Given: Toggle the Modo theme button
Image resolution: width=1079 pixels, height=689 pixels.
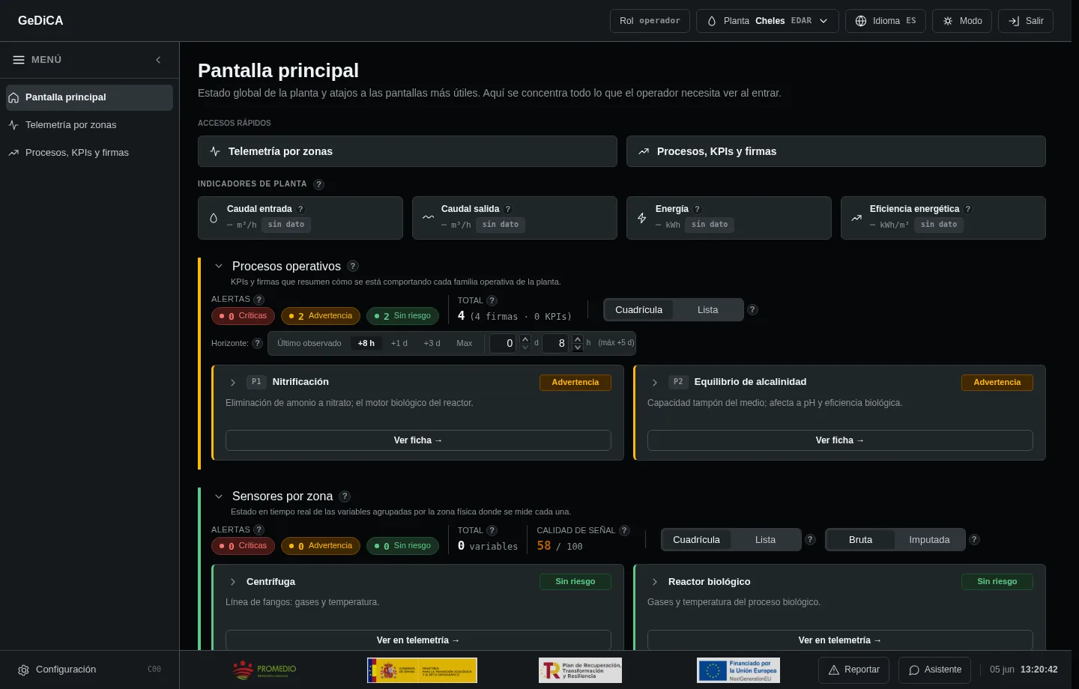Looking at the screenshot, I should [x=962, y=21].
